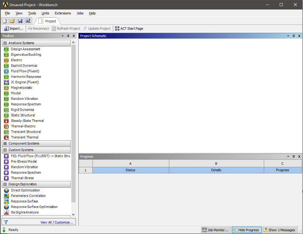Open the Job Monitor

click(x=216, y=230)
